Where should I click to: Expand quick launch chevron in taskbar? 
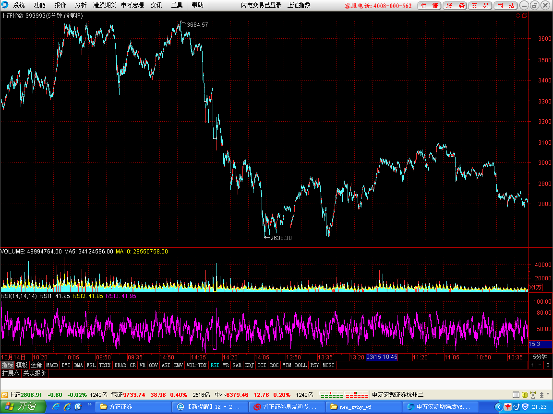[x=90, y=404]
